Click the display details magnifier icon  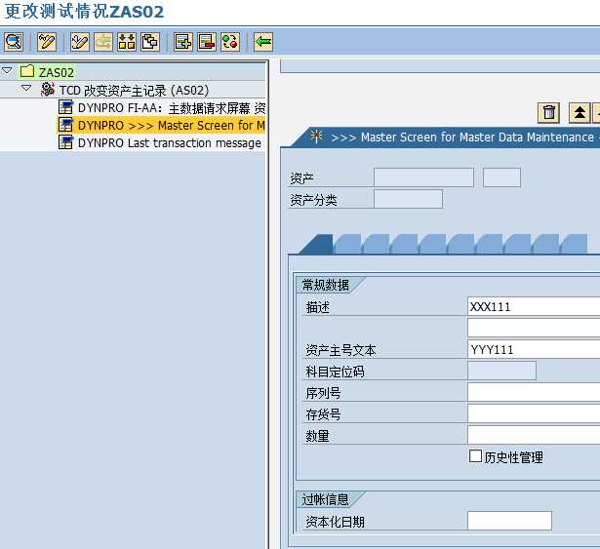pyautogui.click(x=14, y=42)
